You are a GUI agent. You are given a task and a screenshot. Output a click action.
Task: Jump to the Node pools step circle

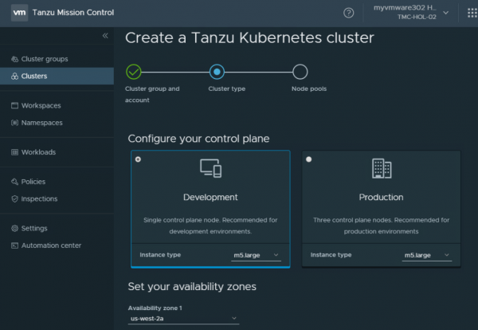coord(300,72)
